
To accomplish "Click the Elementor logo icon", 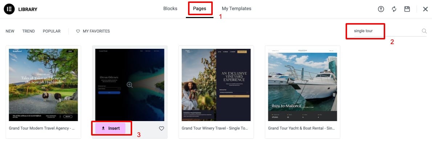I will pyautogui.click(x=9, y=9).
